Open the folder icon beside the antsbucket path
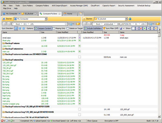Screen dimensions: 162x123 coord(158,24)
